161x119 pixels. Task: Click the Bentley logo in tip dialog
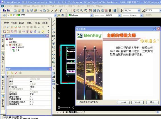(89, 35)
